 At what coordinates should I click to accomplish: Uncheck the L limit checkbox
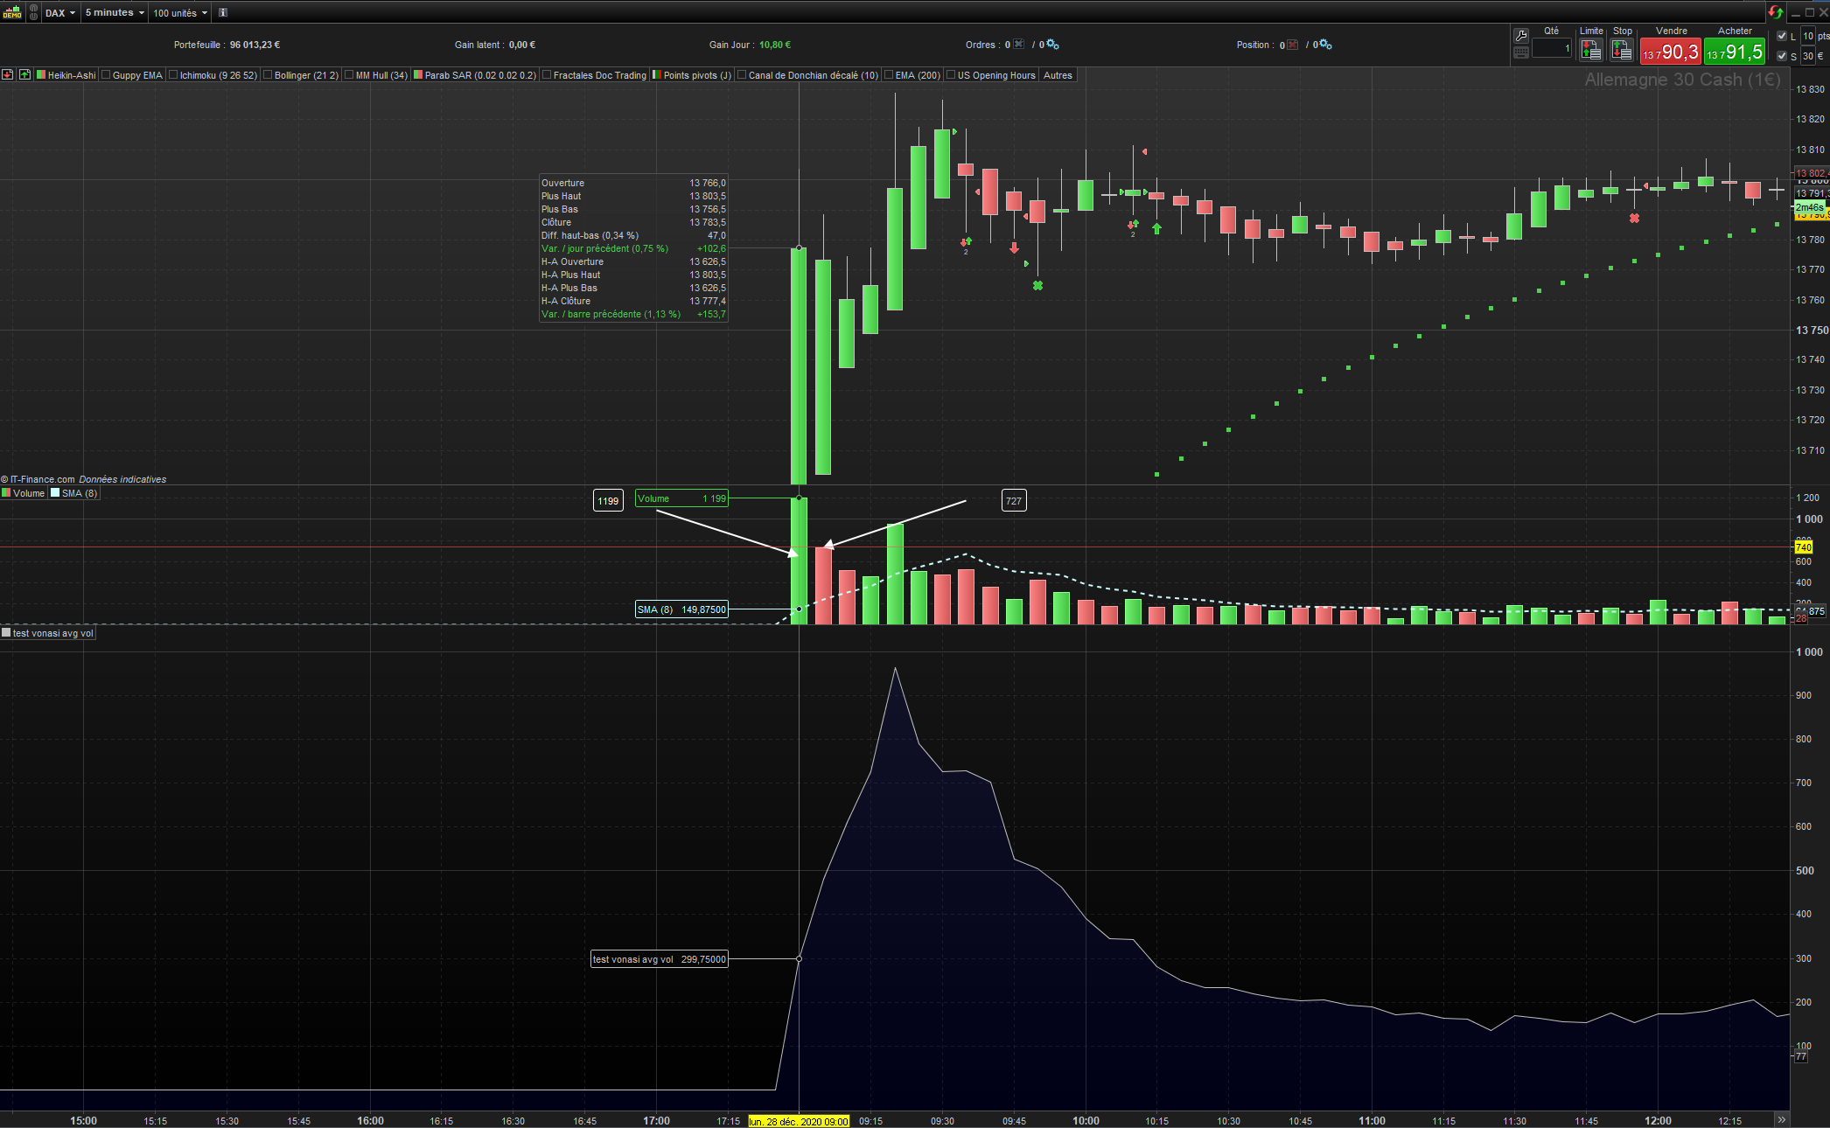click(x=1782, y=36)
